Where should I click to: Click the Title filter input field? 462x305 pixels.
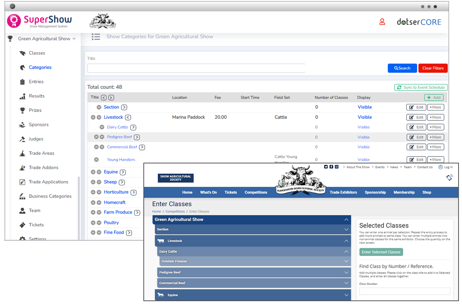click(196, 68)
